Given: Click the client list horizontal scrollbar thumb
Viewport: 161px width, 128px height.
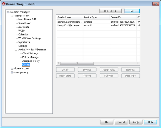Looking at the screenshot, I should pos(77,63).
